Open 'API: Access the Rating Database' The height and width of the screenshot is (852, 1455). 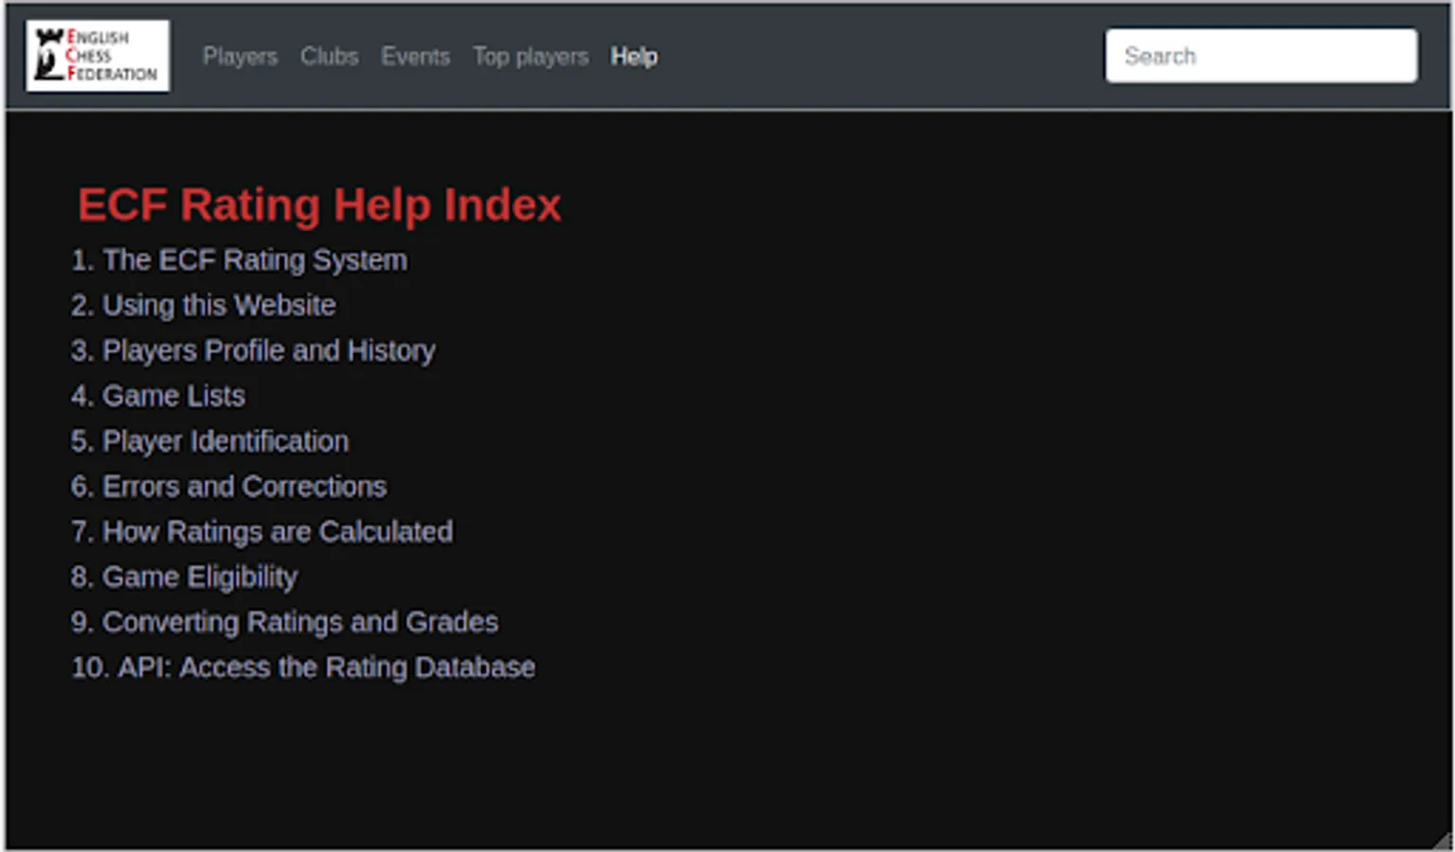pyautogui.click(x=327, y=667)
